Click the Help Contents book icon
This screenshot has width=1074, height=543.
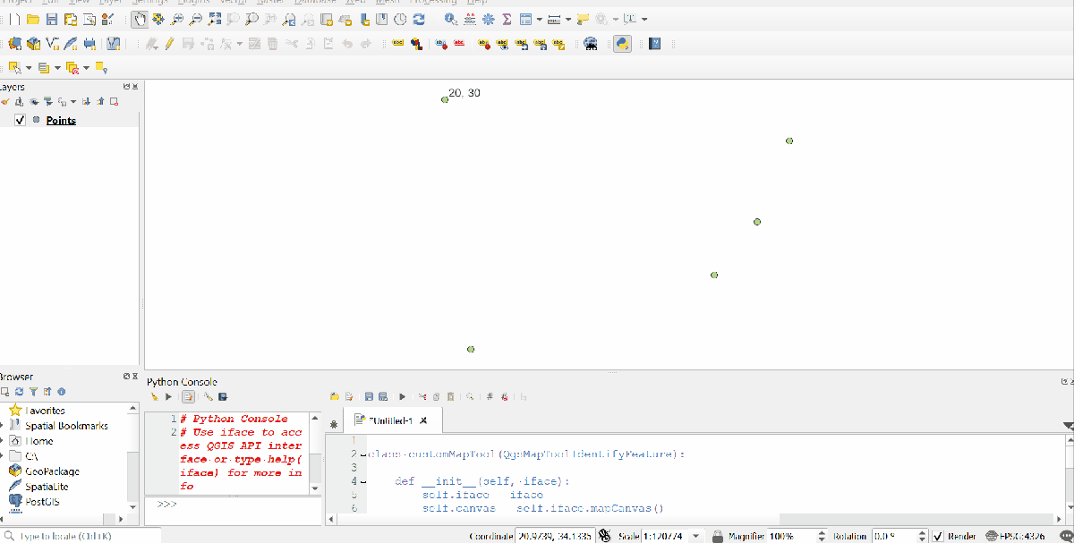point(654,43)
